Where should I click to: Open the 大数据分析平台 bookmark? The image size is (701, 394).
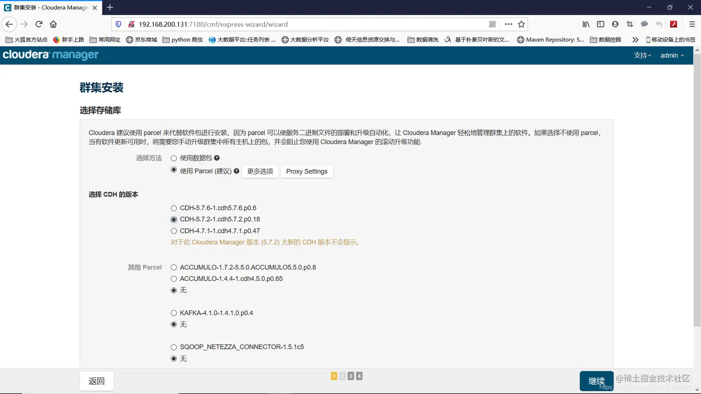(305, 40)
